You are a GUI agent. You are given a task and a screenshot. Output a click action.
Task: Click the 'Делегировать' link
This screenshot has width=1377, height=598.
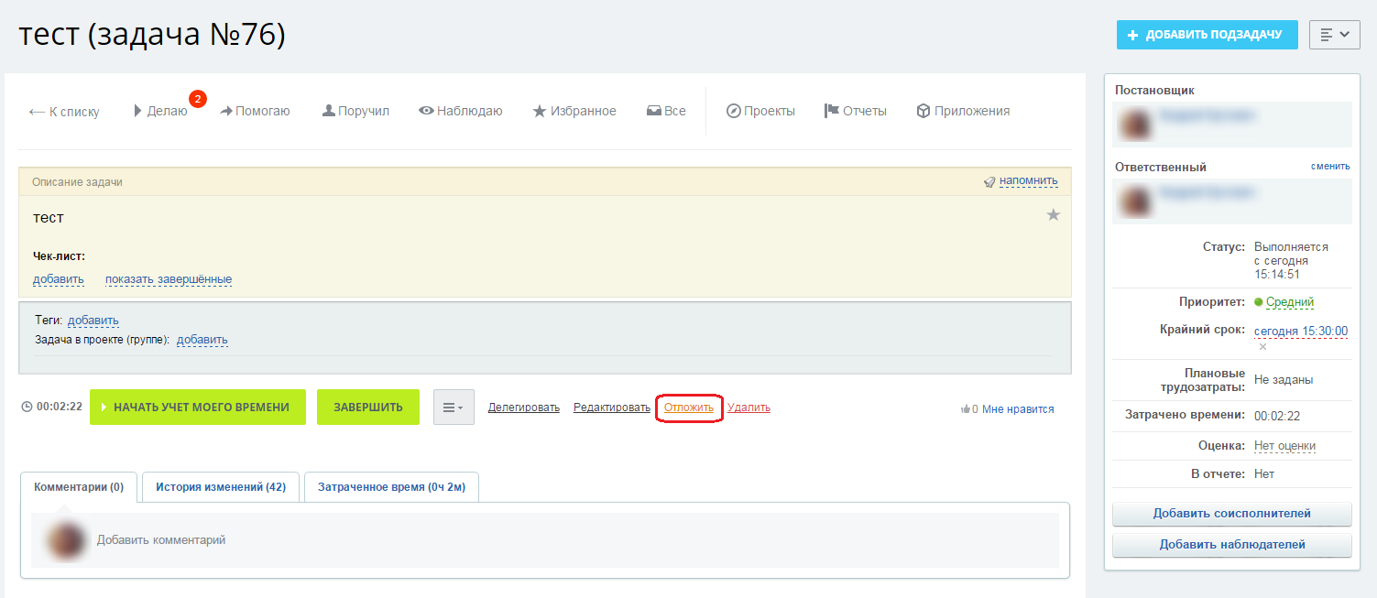coord(524,408)
